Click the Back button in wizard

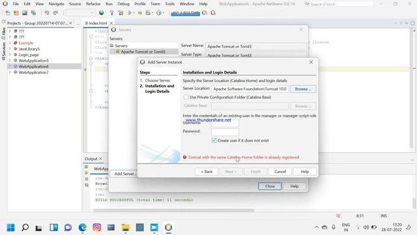coord(207,172)
